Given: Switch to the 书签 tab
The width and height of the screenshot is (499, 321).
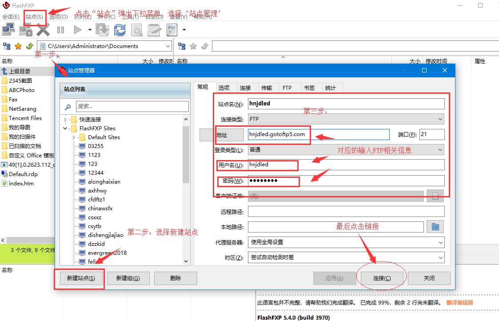Looking at the screenshot, I should point(309,88).
